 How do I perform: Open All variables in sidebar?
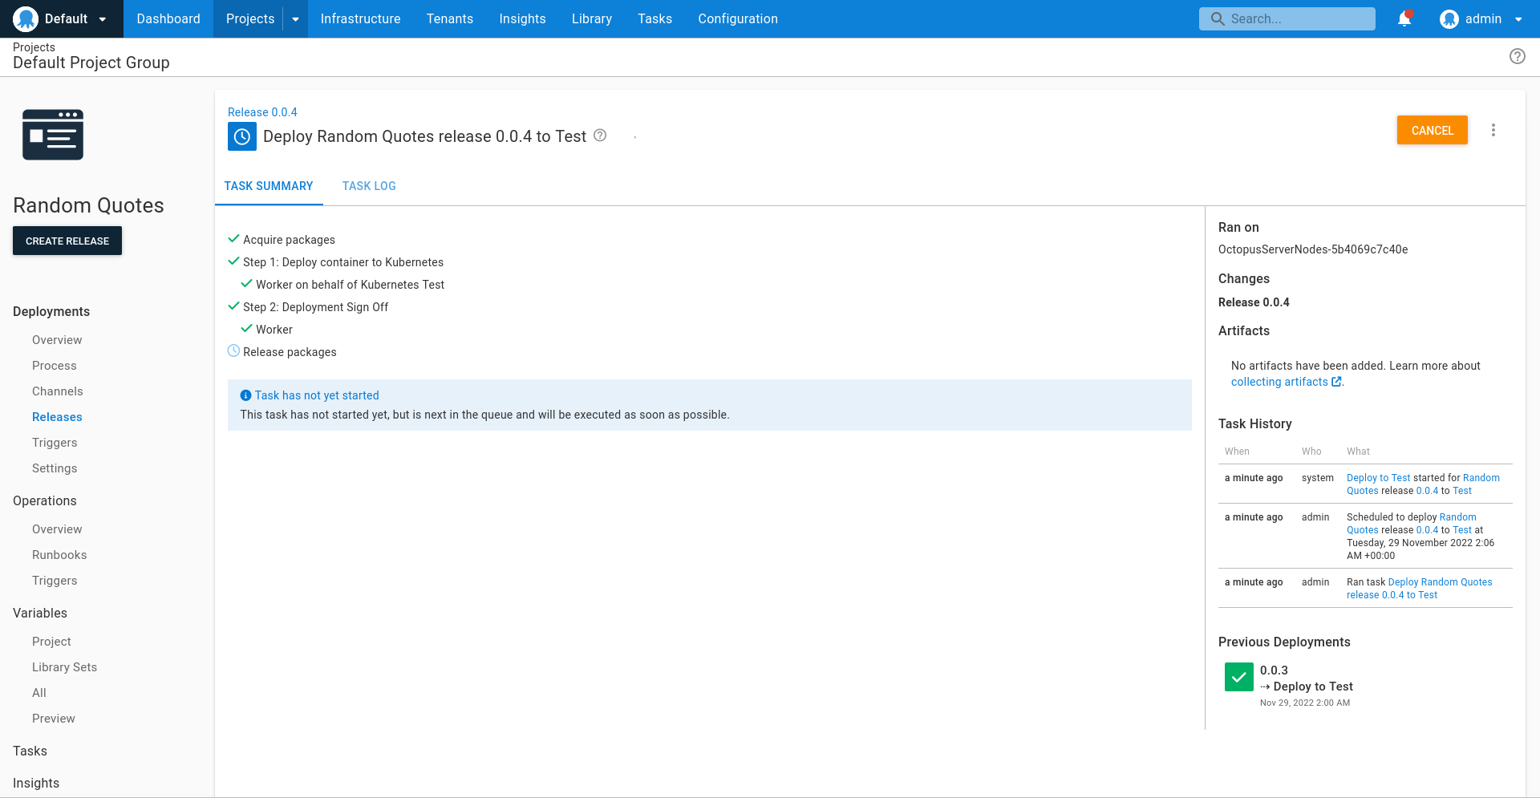[39, 693]
